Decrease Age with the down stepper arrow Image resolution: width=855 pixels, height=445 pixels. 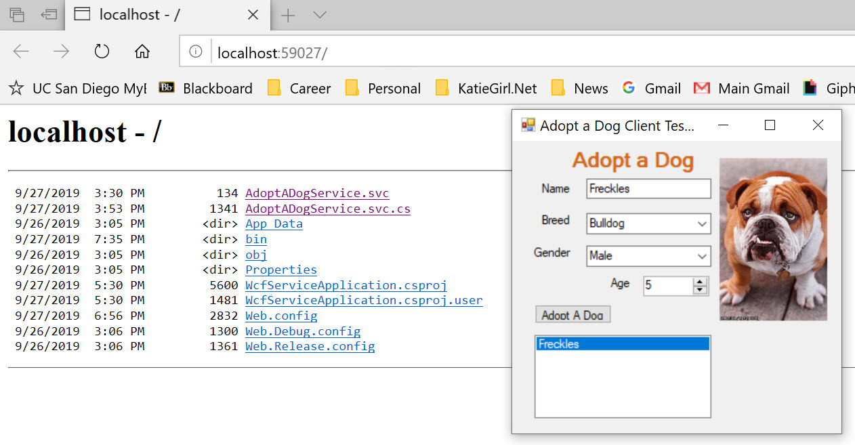(700, 290)
